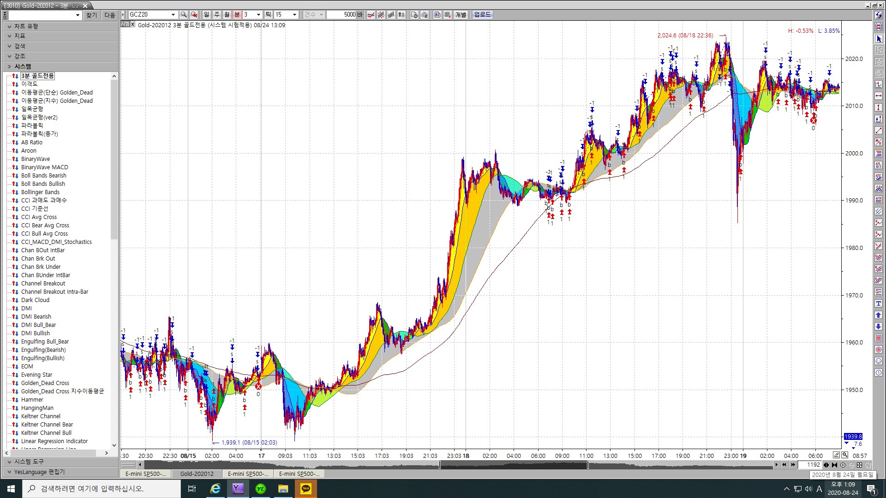Image resolution: width=886 pixels, height=498 pixels.
Task: Open KakaoTalk from the taskbar
Action: point(305,489)
